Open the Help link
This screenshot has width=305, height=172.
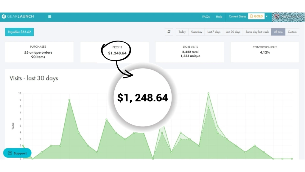(x=219, y=17)
